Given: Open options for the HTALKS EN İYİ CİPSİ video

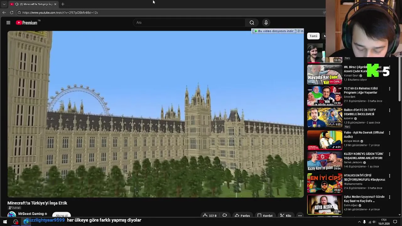Looking at the screenshot, I should point(389,176).
